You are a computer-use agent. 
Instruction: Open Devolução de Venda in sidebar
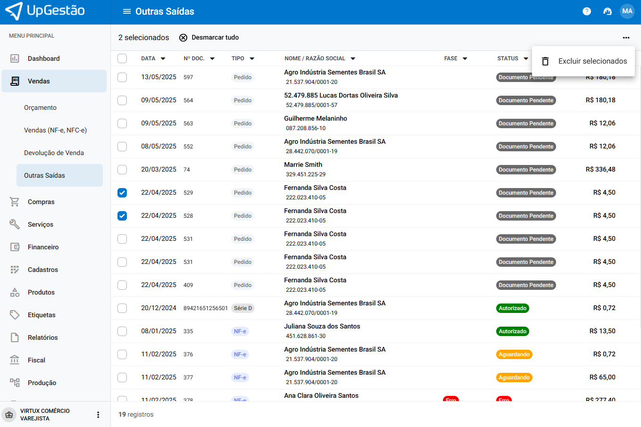(54, 153)
